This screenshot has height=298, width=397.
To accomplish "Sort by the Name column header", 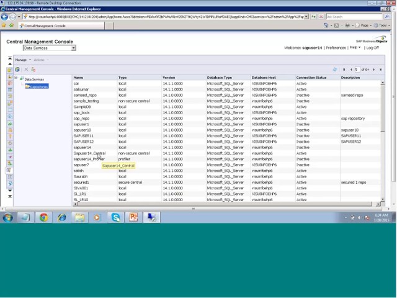I will [x=79, y=78].
